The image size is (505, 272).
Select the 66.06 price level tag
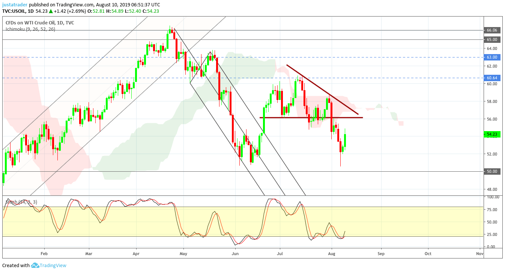492,30
